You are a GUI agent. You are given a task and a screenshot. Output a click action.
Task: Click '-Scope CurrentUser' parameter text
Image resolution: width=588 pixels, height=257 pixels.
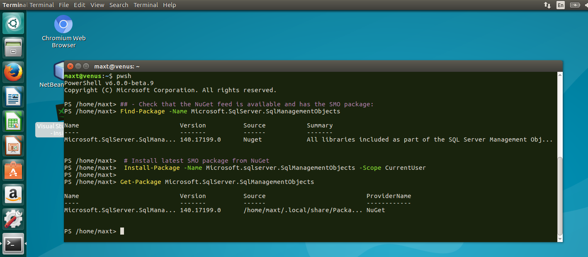coord(392,168)
